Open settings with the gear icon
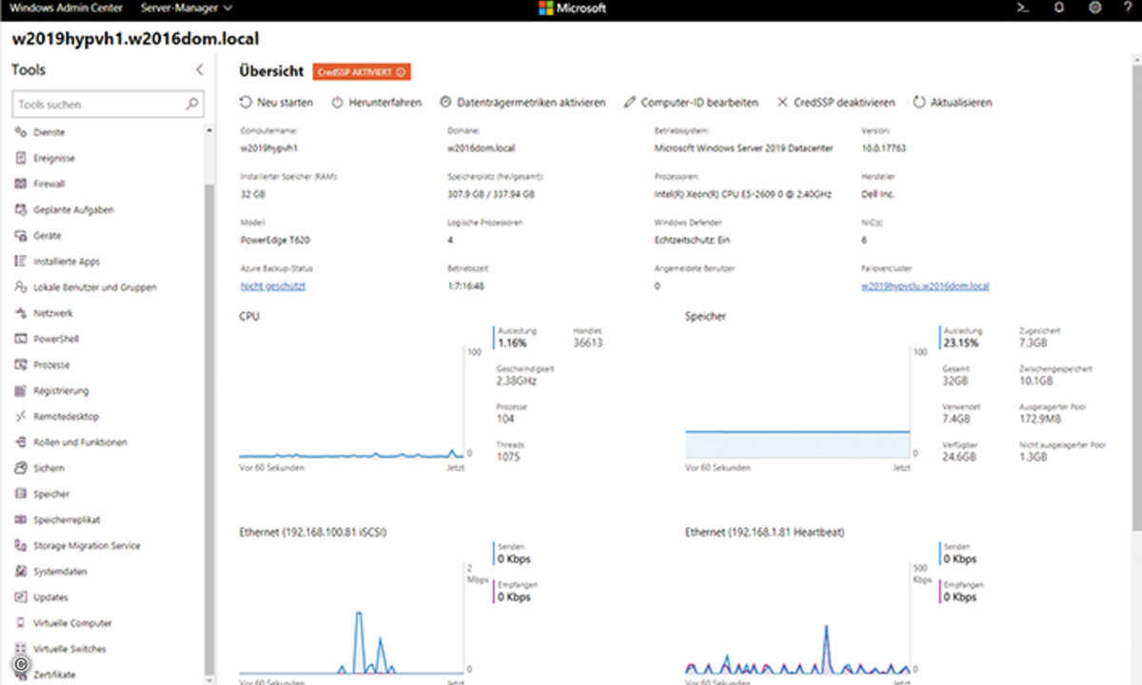1142x685 pixels. point(1094,8)
